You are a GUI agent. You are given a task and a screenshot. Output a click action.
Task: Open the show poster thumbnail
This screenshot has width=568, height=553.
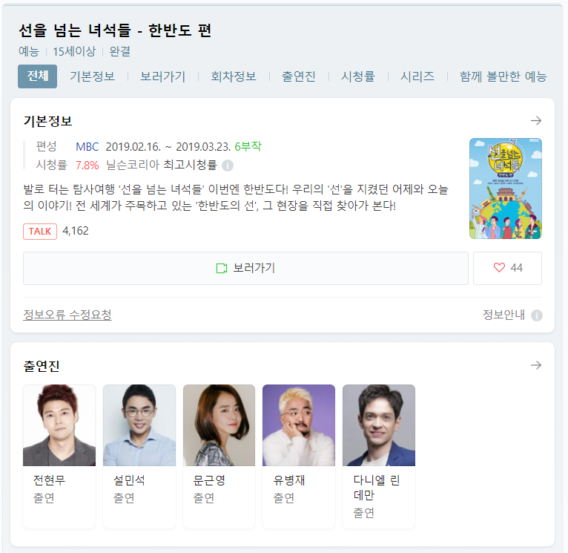[505, 189]
